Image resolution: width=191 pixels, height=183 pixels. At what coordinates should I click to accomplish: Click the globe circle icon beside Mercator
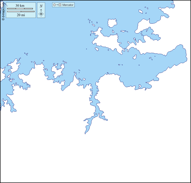coord(54,5)
